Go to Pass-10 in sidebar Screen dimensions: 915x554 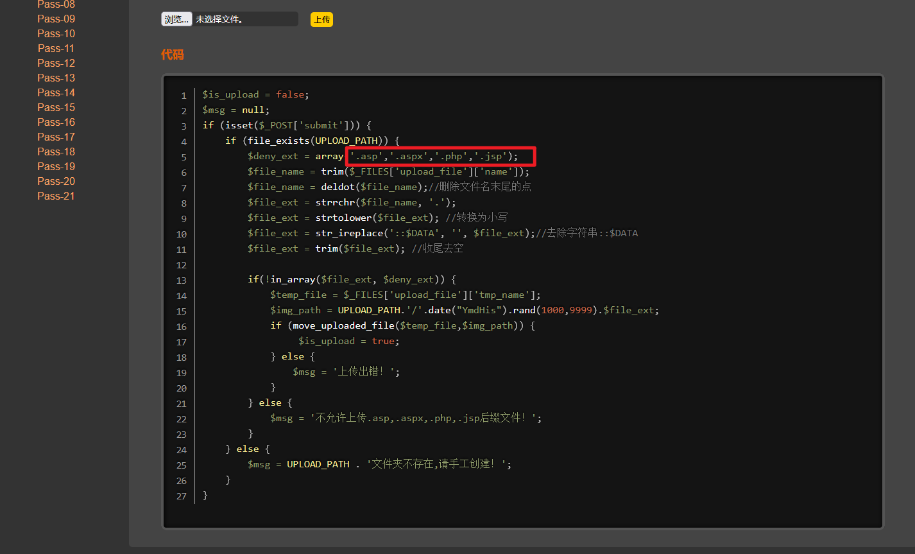pos(56,33)
